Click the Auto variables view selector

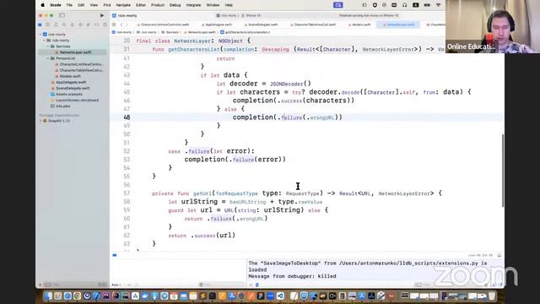(116, 285)
